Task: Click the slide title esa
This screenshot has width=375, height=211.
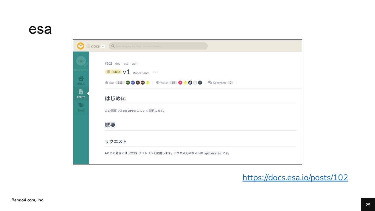Action: 40,29
